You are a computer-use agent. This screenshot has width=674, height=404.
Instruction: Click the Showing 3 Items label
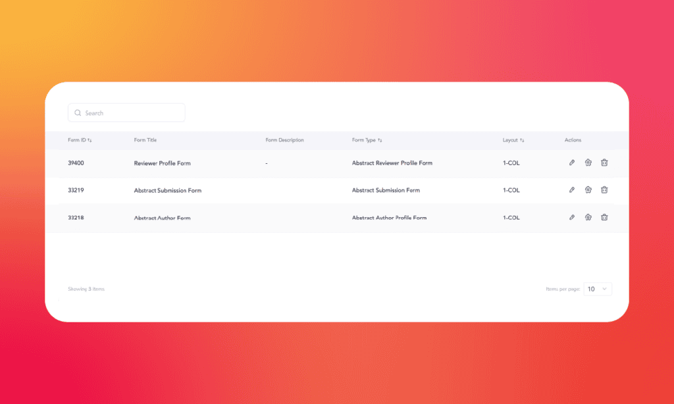point(86,289)
